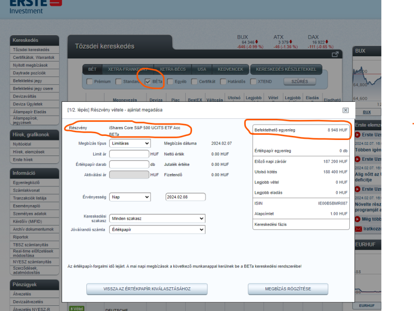Open Nyitott megbízások menu item
This screenshot has height=311, width=414.
34,66
